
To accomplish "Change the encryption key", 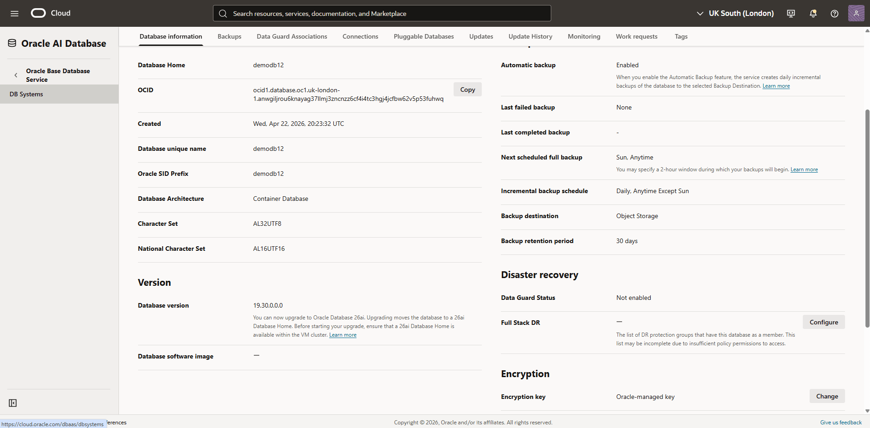I will click(827, 396).
